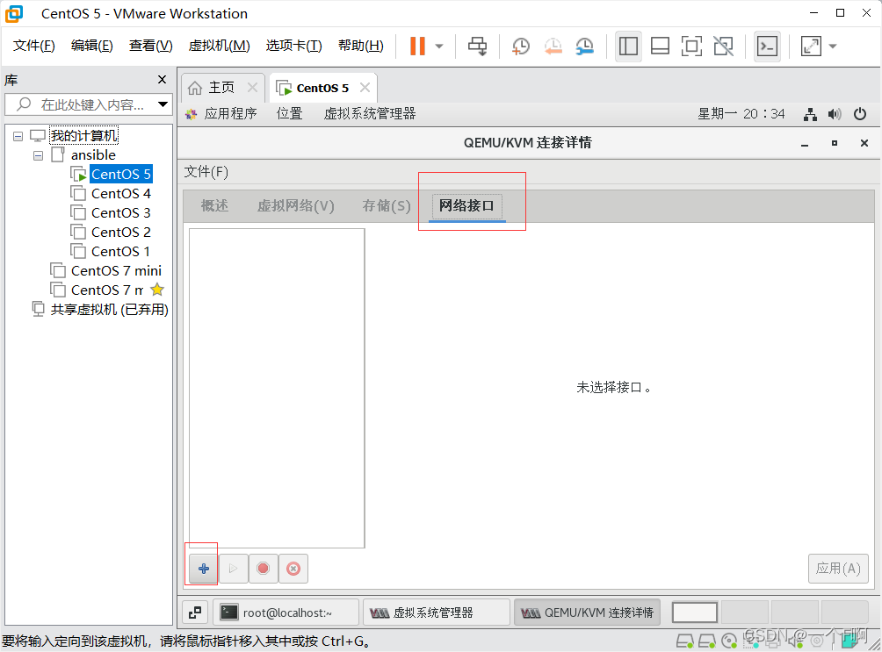Click the delete interface X button
This screenshot has height=652, width=882.
coord(293,569)
